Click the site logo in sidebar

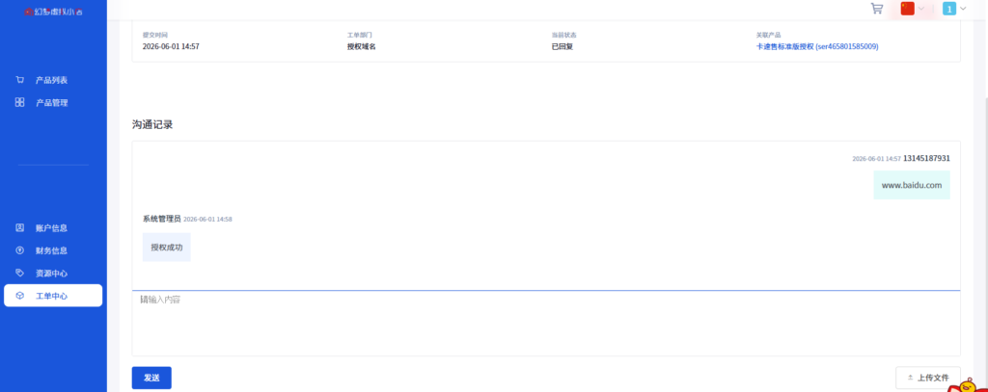coord(53,10)
